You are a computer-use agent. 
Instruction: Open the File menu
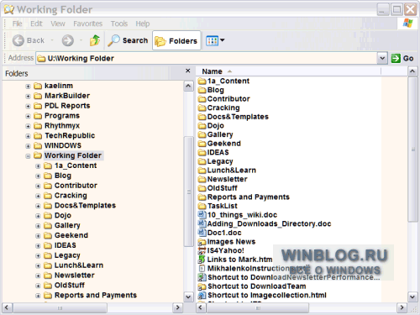coord(17,24)
